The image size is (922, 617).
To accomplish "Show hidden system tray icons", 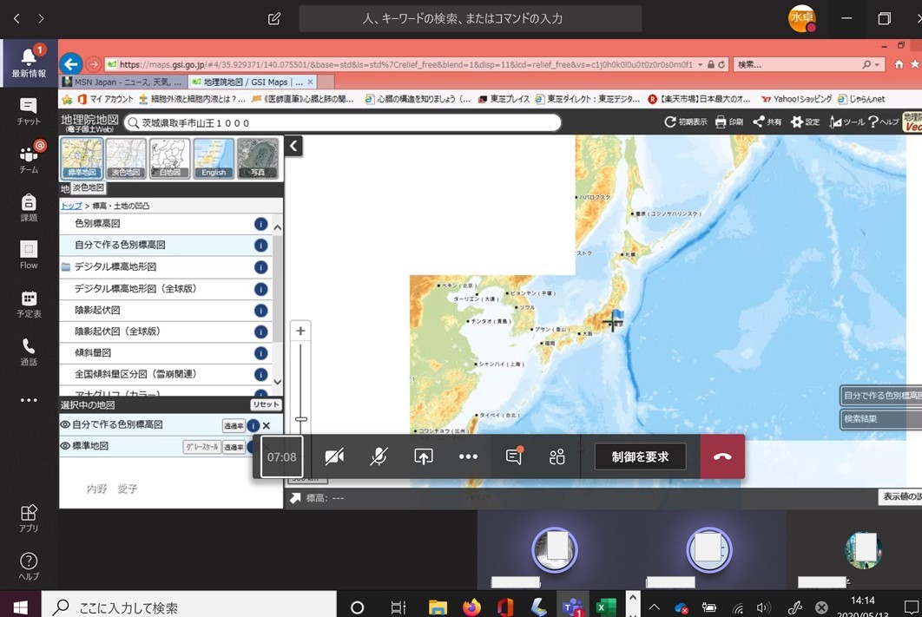I will 654,607.
